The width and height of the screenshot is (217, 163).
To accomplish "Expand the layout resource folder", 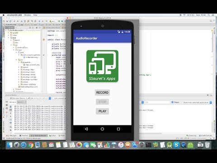I will 19,67.
